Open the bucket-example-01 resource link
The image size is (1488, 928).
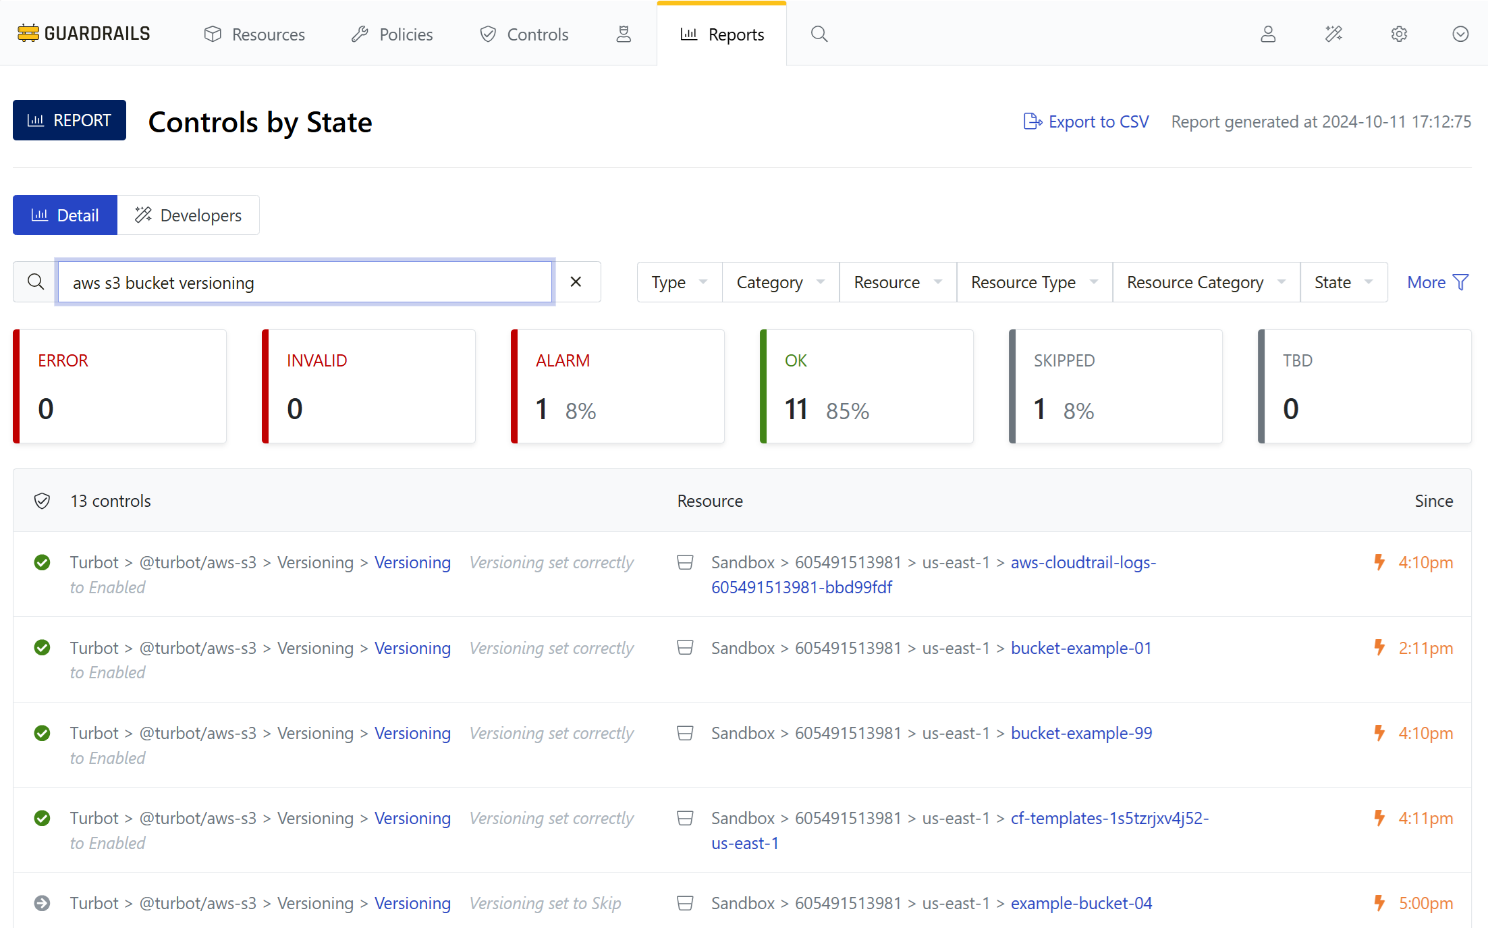[x=1080, y=648]
